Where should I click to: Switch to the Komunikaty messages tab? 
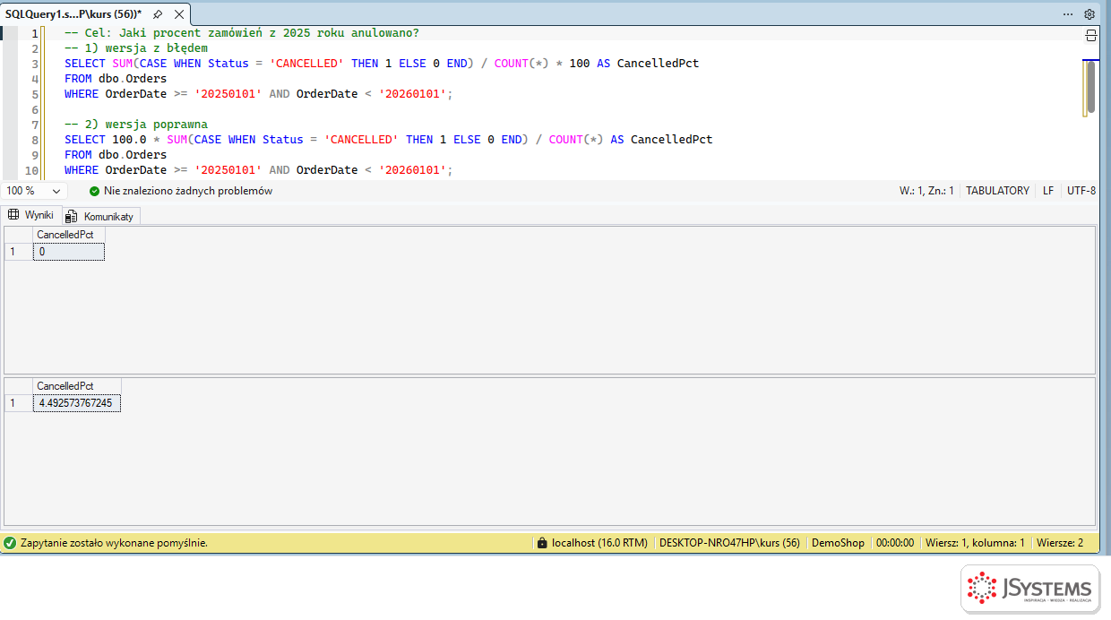(99, 216)
